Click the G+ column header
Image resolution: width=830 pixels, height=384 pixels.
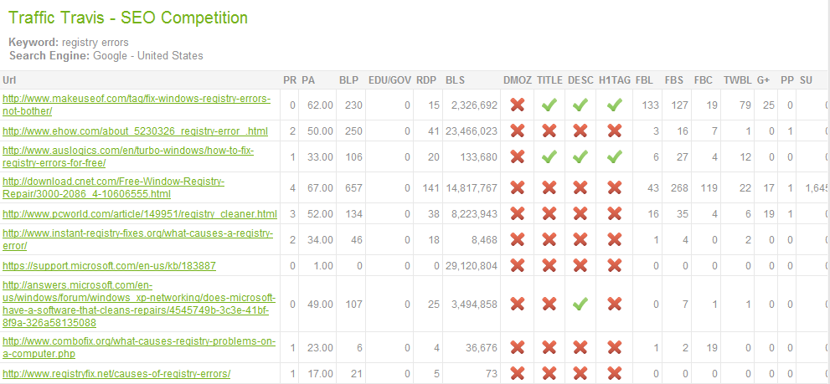[x=763, y=80]
